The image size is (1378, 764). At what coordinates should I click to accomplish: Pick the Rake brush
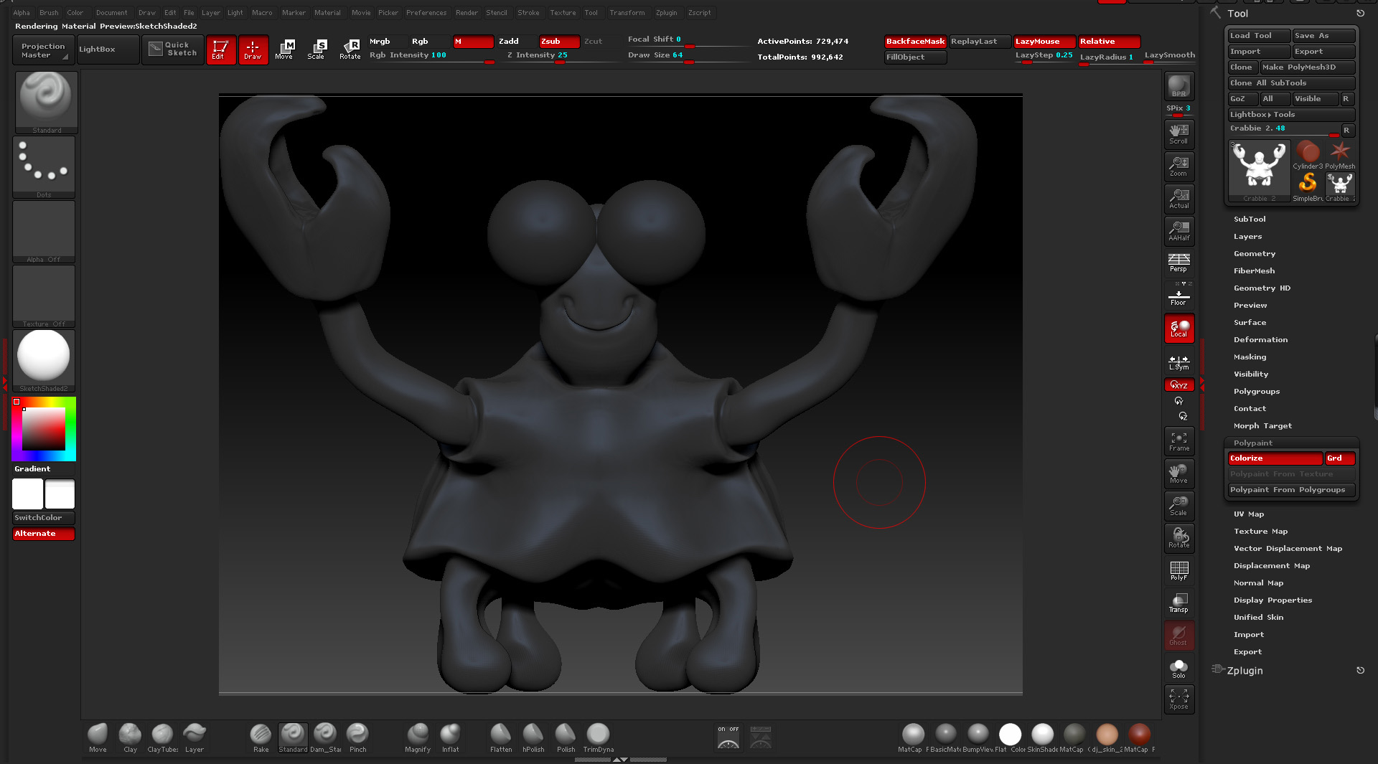(261, 737)
